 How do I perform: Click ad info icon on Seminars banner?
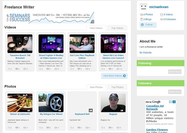click(x=93, y=22)
